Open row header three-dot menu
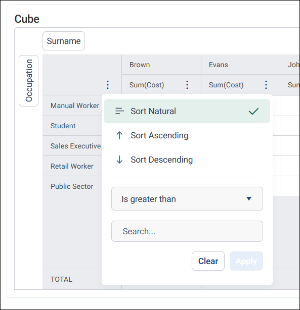Image resolution: width=300 pixels, height=310 pixels. [108, 85]
